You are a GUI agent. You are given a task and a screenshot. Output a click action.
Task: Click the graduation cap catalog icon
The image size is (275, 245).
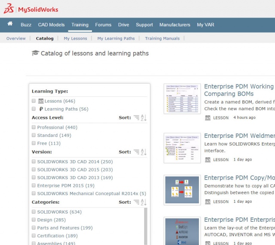35,53
